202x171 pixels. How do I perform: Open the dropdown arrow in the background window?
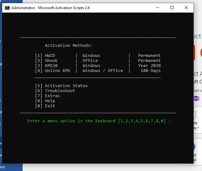pyautogui.click(x=198, y=128)
